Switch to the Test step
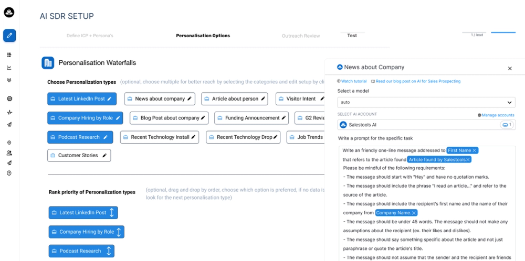This screenshot has width=525, height=261. (x=352, y=36)
